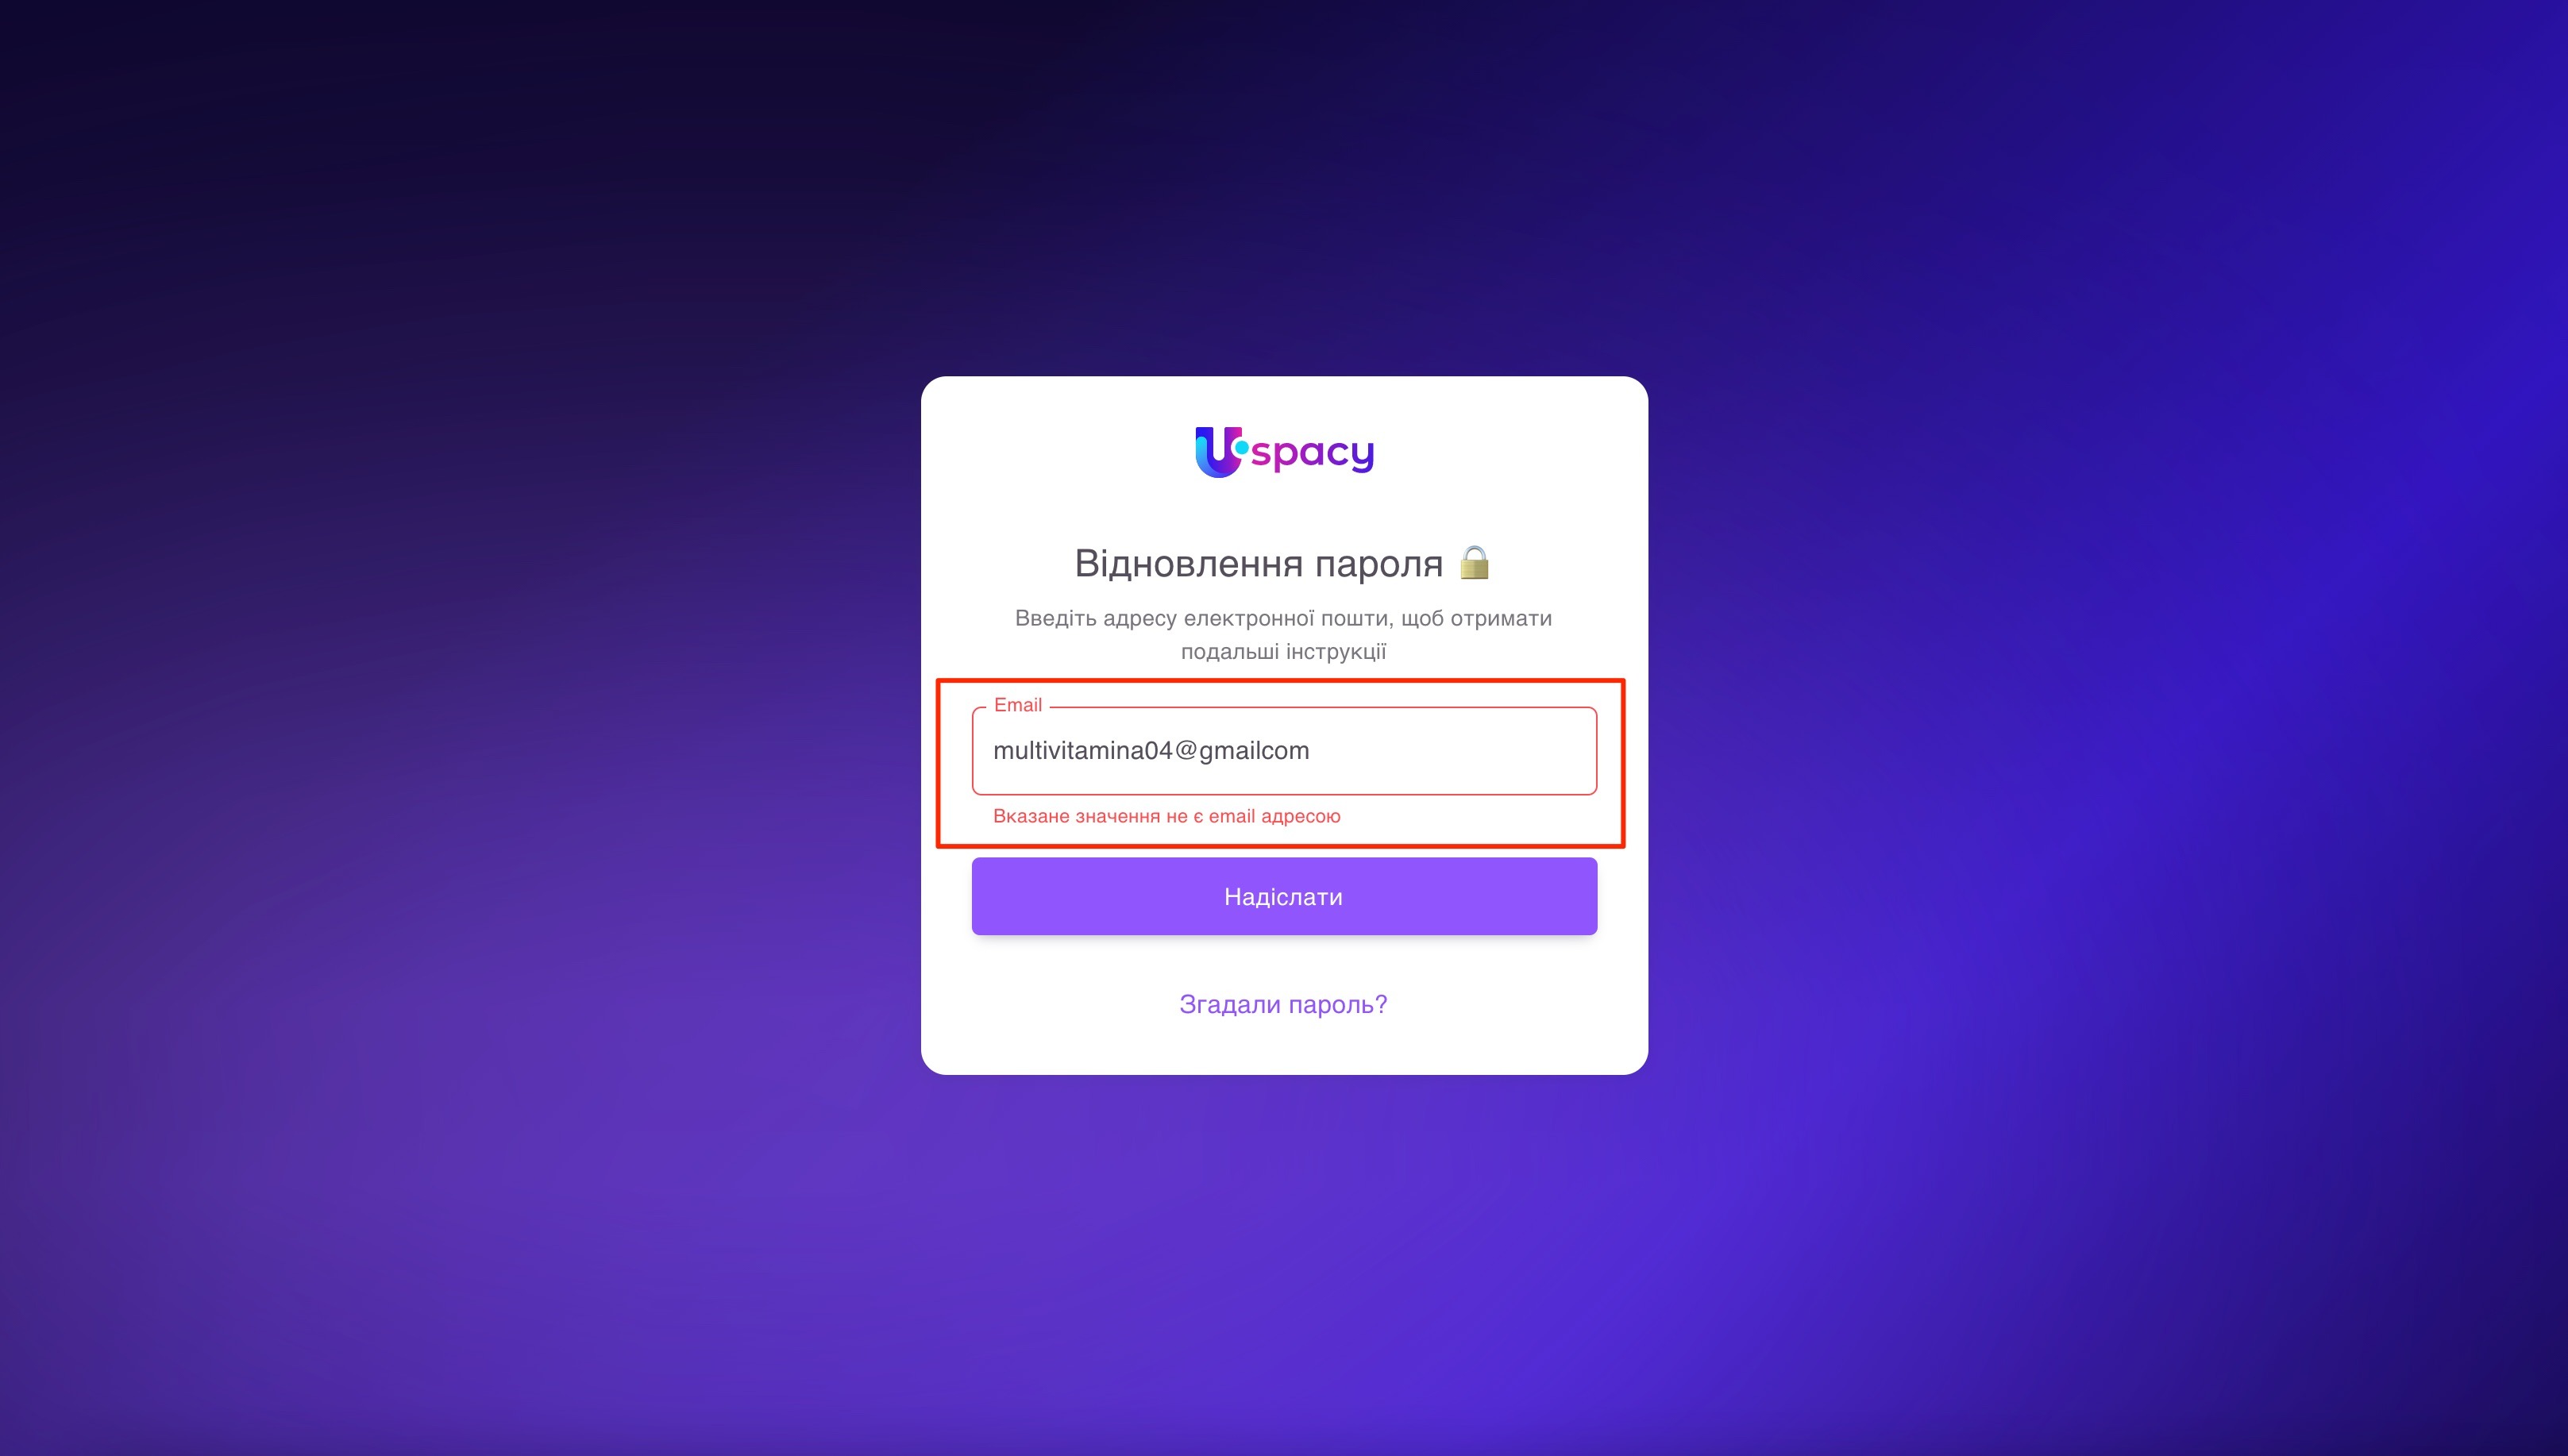Click 'multivitamina04' part of entered email
Image resolution: width=2568 pixels, height=1456 pixels.
[1082, 751]
